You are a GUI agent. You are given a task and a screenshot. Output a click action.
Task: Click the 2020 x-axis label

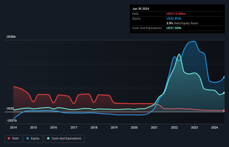click(134, 127)
